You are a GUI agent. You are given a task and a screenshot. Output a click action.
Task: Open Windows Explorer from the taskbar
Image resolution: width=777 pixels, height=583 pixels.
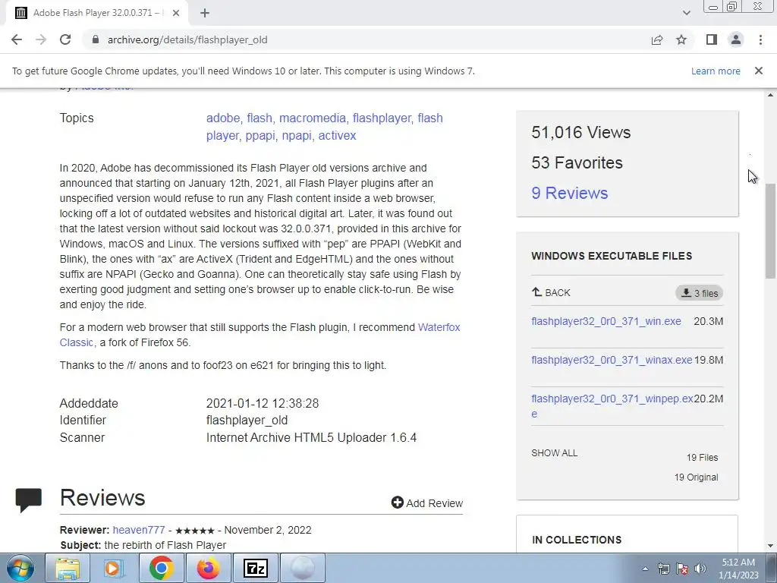point(68,568)
